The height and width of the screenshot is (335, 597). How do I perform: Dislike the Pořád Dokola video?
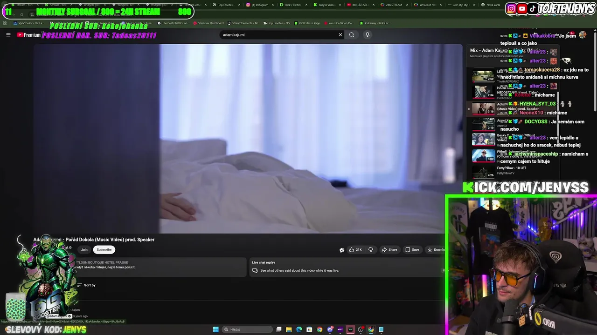(371, 250)
